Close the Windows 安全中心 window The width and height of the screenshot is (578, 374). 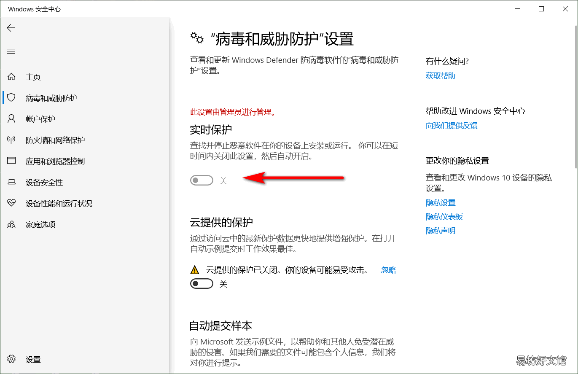(565, 8)
